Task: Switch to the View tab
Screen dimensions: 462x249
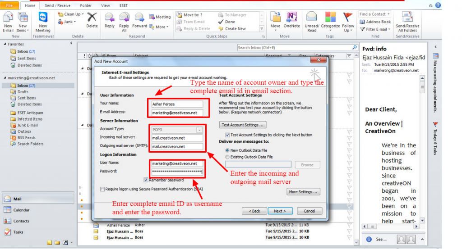Action: click(x=106, y=5)
